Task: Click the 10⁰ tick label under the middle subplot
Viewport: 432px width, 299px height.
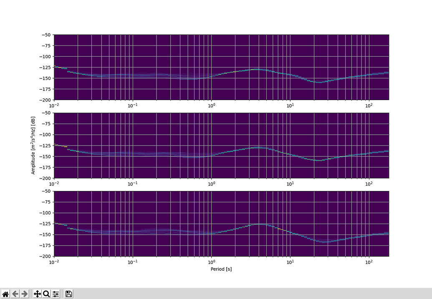Action: tap(212, 183)
